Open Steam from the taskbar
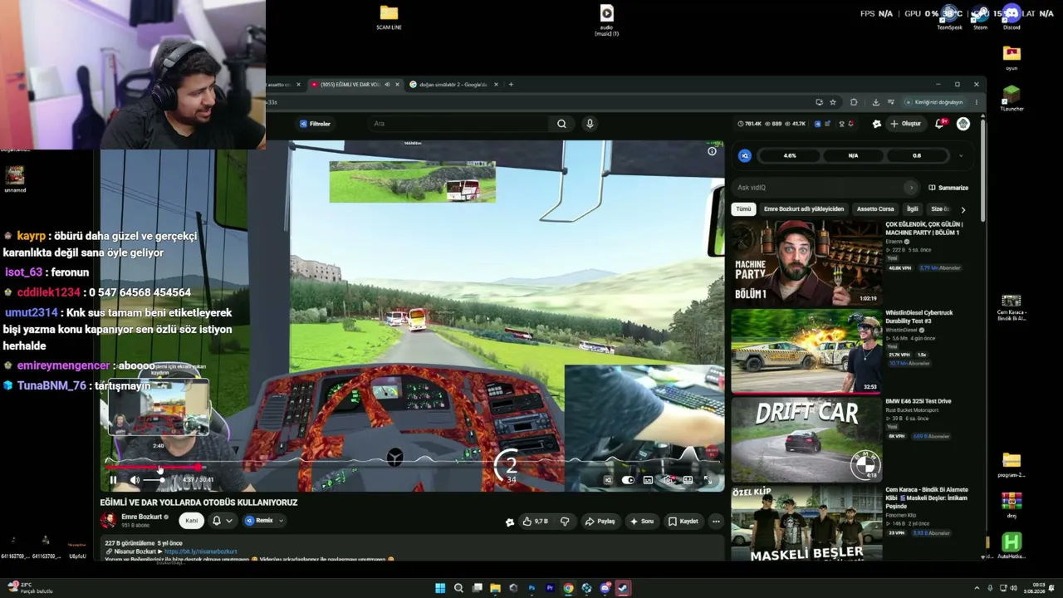 623,588
